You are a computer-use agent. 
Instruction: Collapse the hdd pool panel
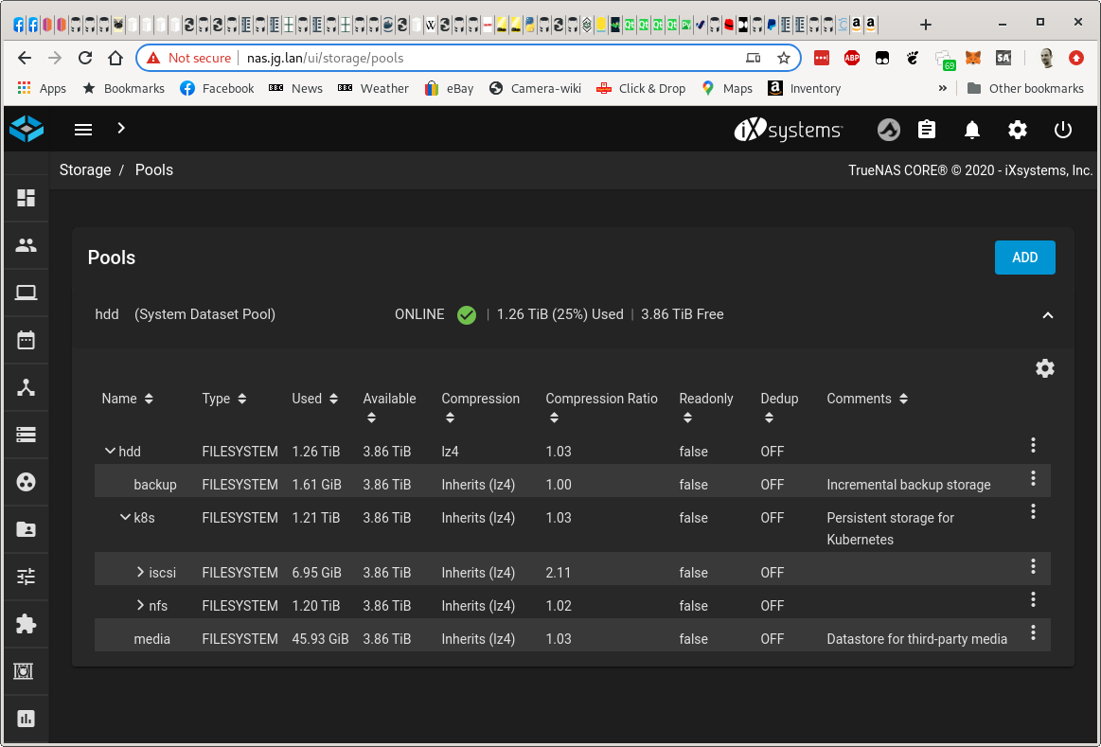(x=1048, y=315)
